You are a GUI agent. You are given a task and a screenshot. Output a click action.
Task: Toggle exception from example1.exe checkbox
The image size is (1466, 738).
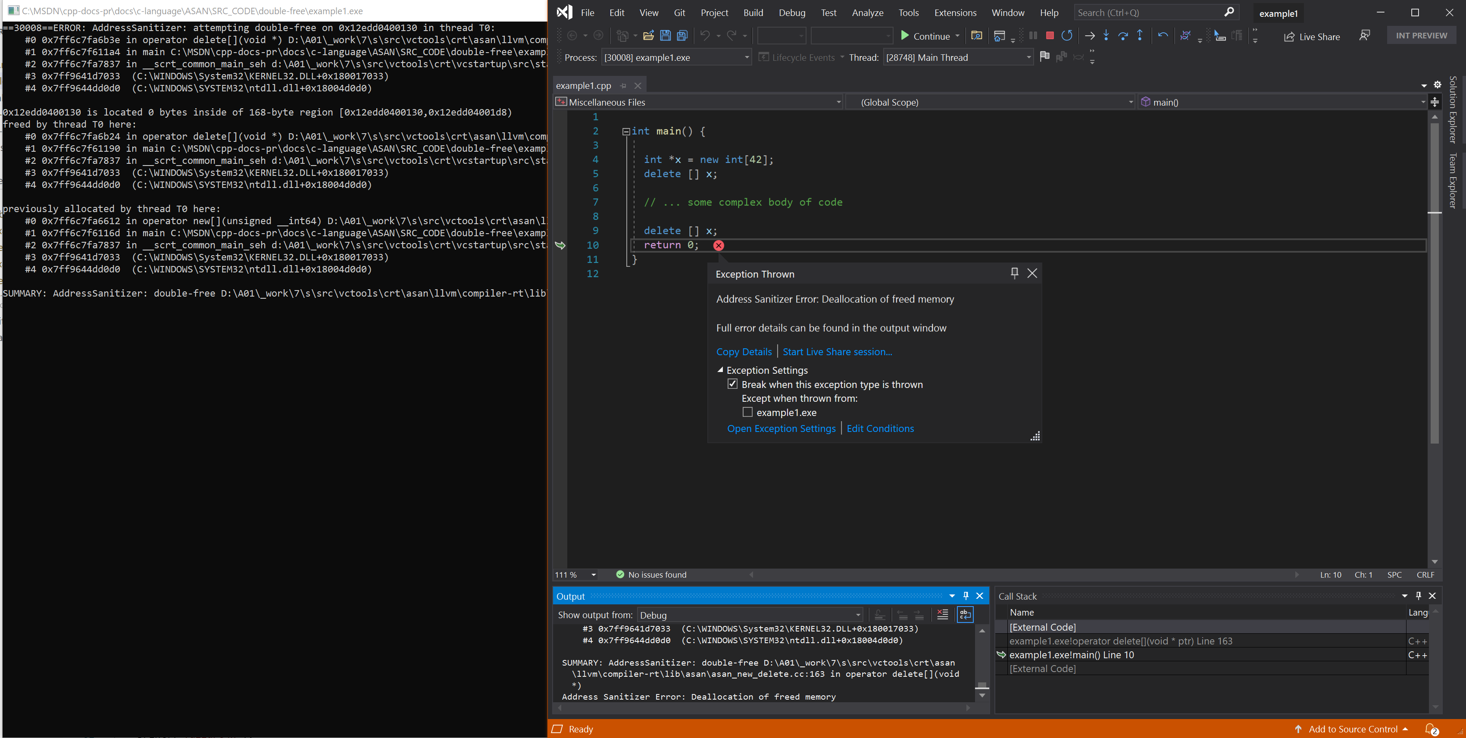(x=746, y=412)
